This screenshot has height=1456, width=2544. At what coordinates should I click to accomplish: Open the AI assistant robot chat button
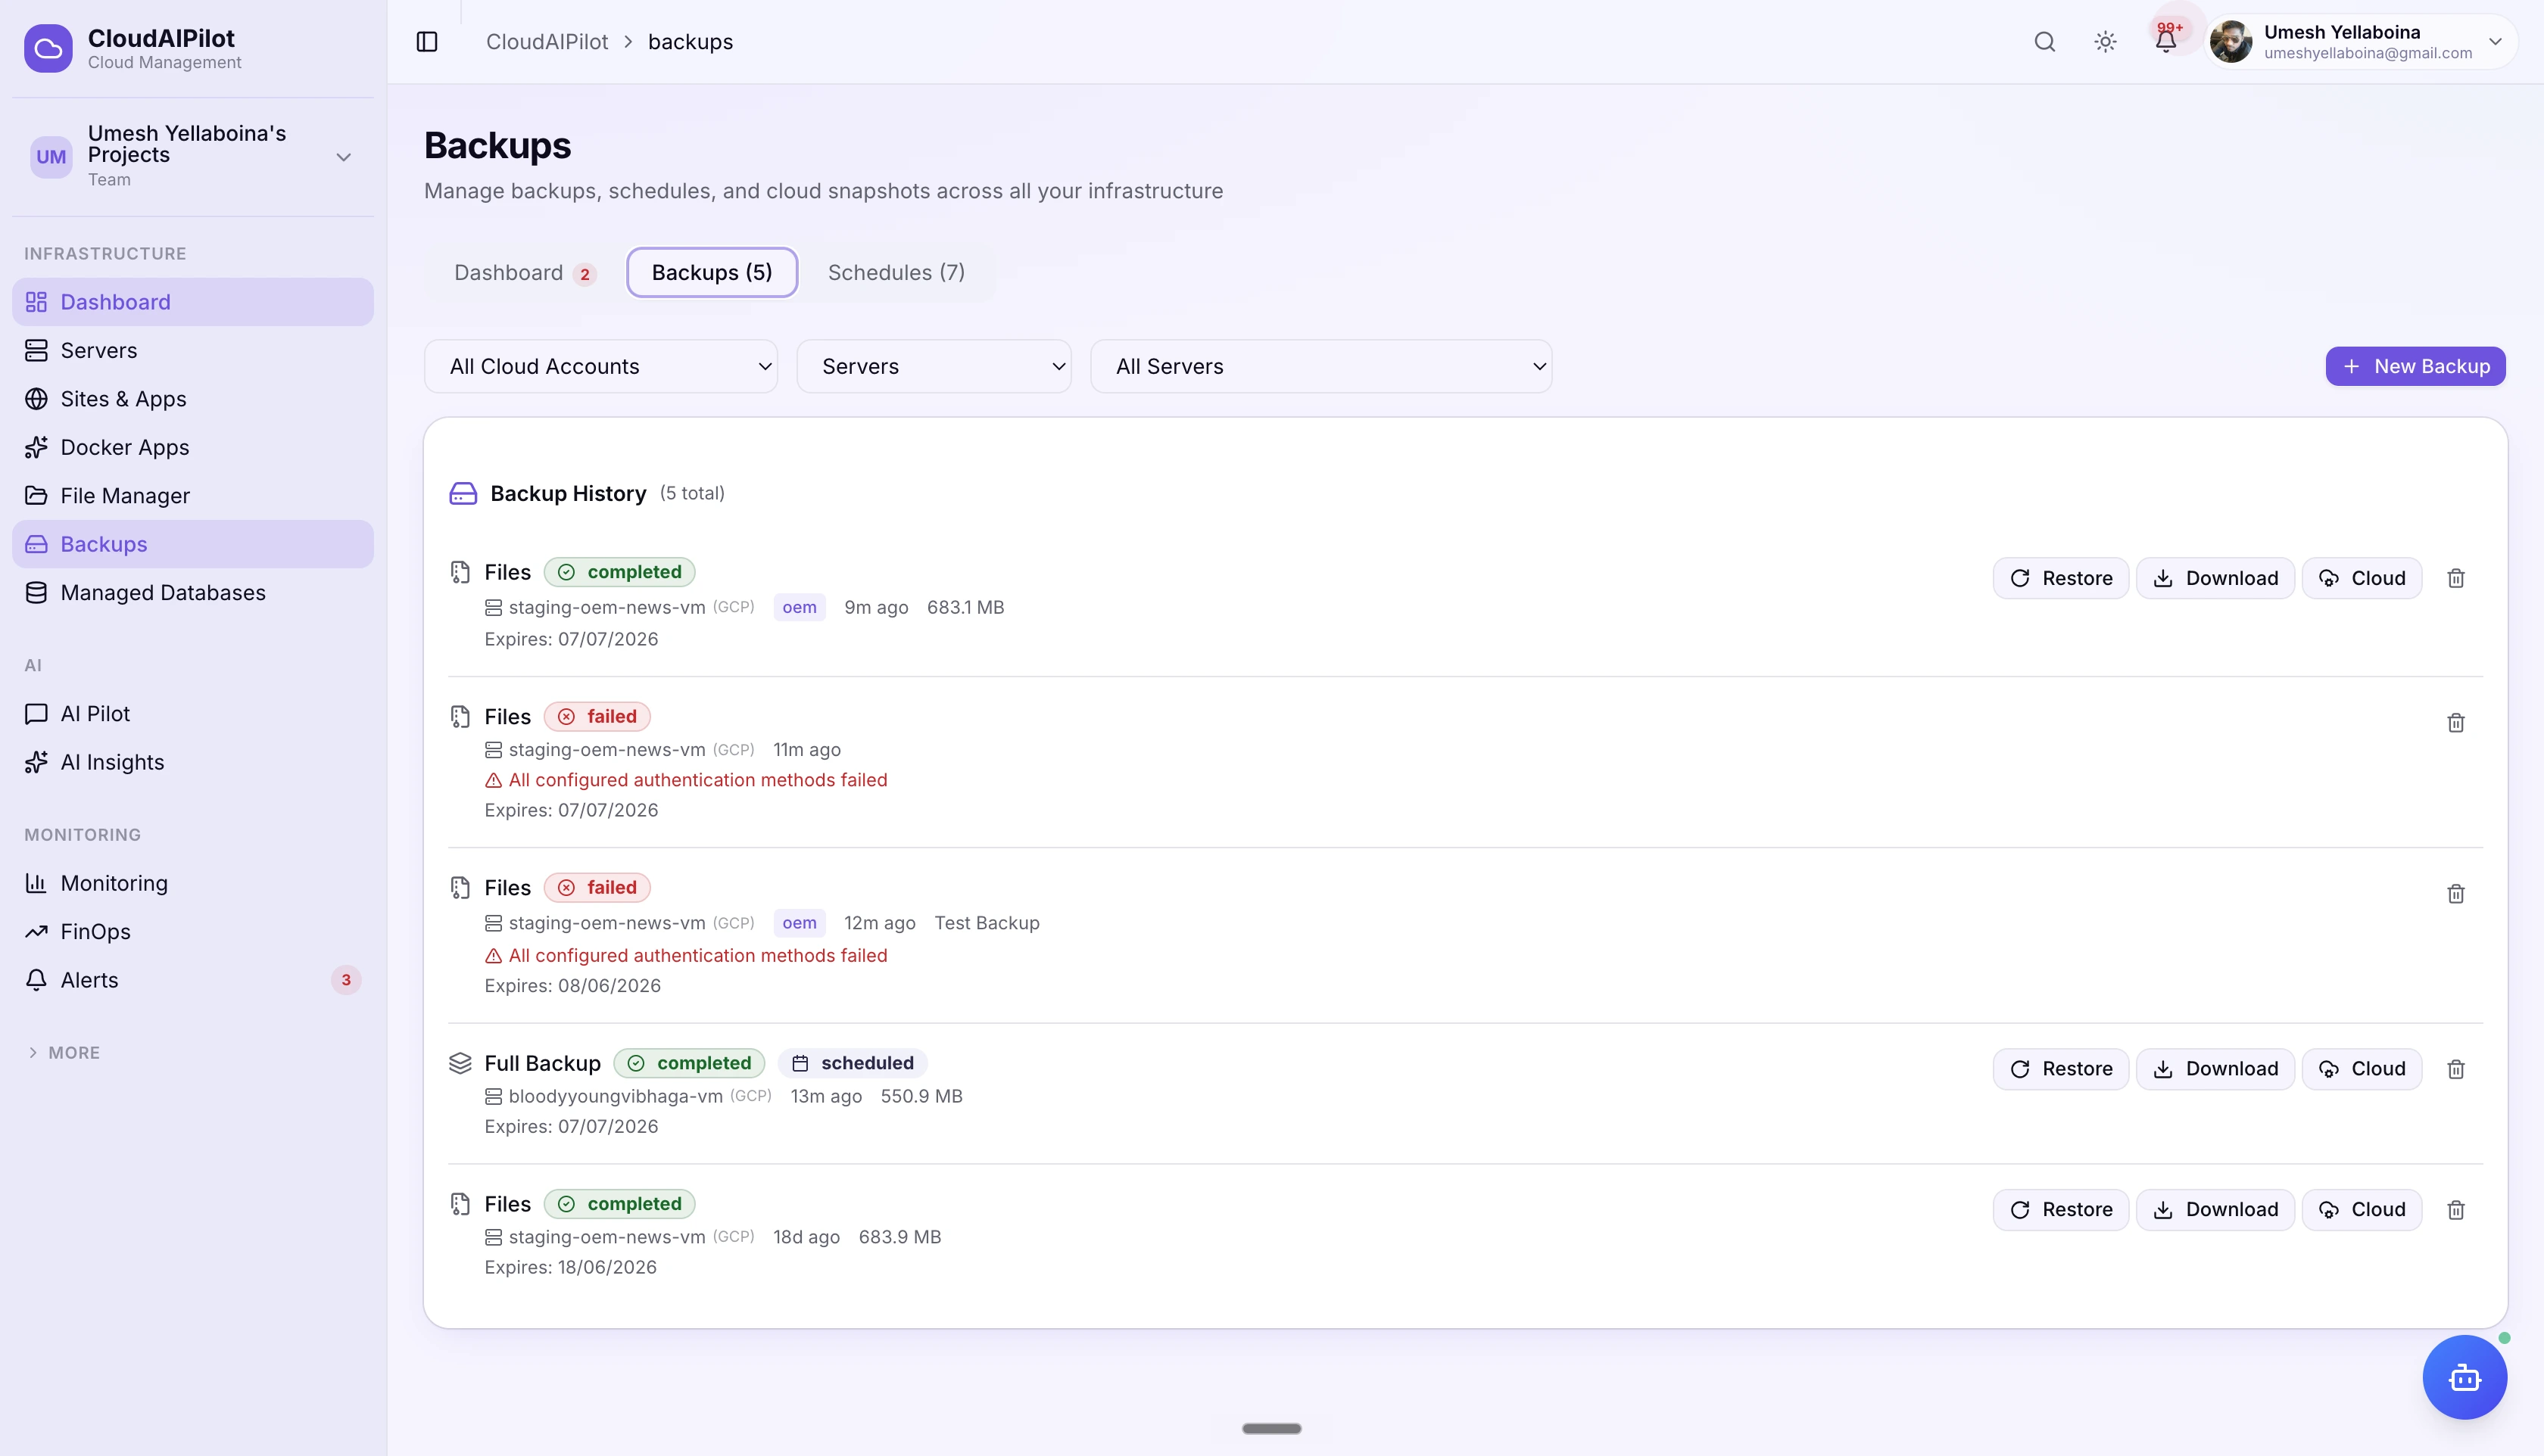[x=2464, y=1377]
